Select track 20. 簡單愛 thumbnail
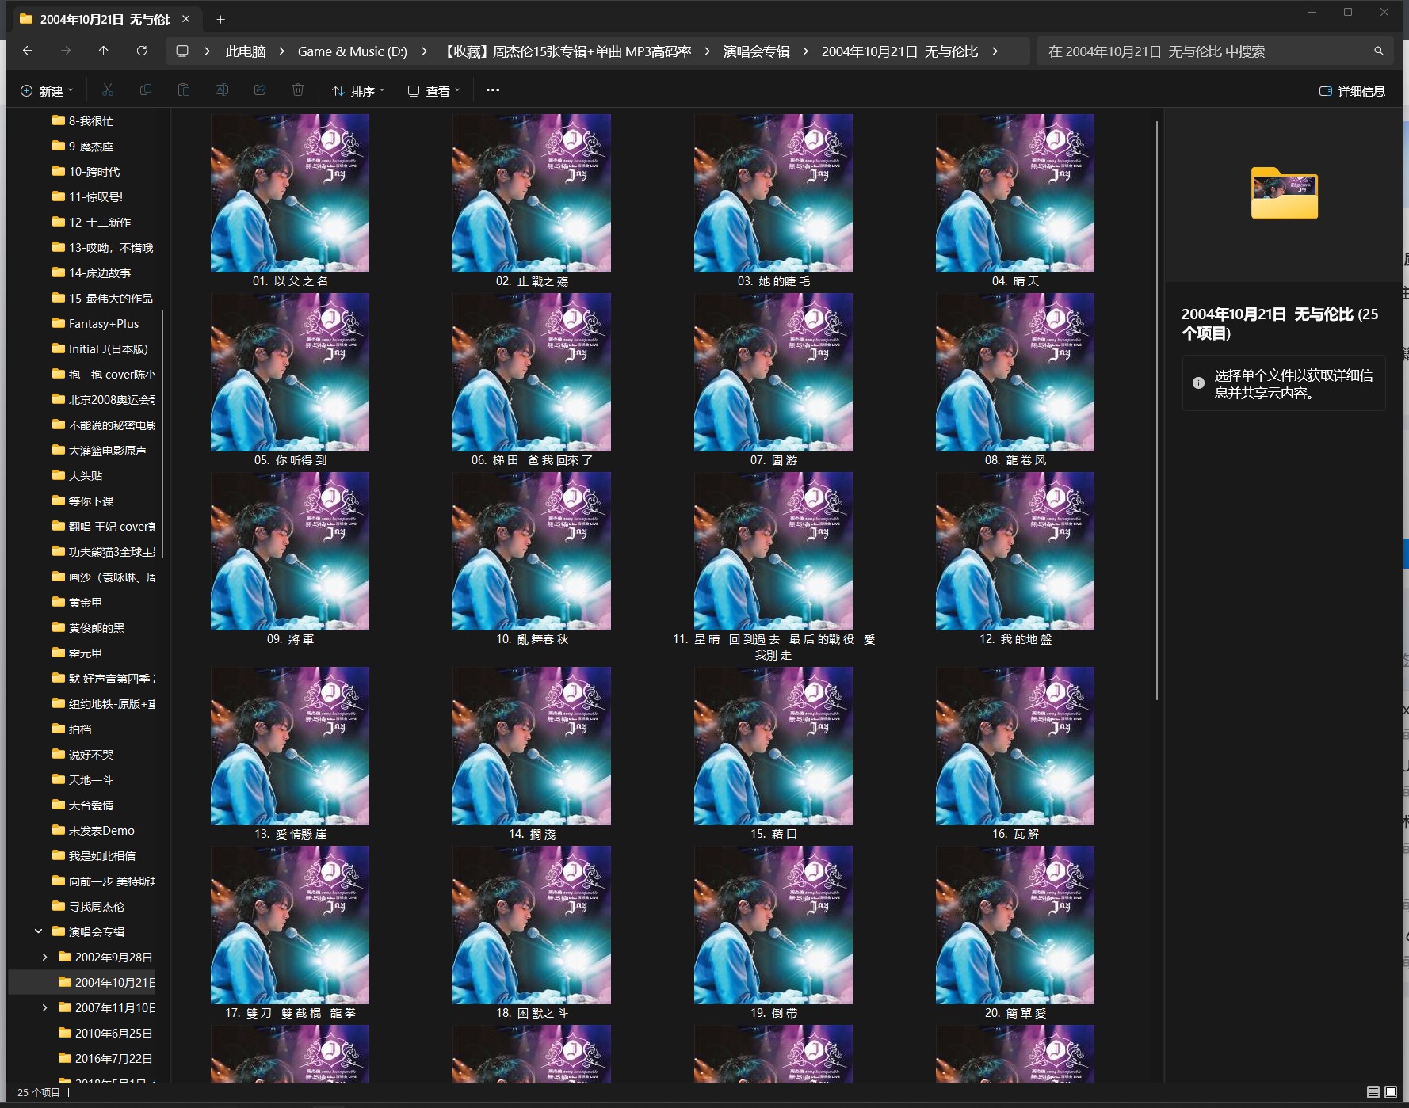This screenshot has height=1108, width=1409. [x=1015, y=925]
